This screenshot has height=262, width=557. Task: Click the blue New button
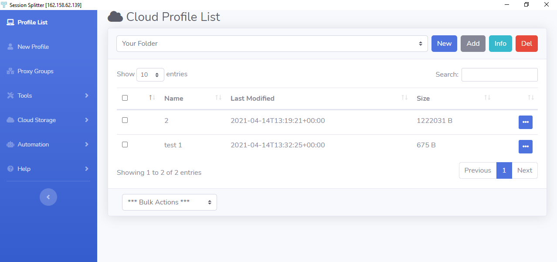(444, 44)
